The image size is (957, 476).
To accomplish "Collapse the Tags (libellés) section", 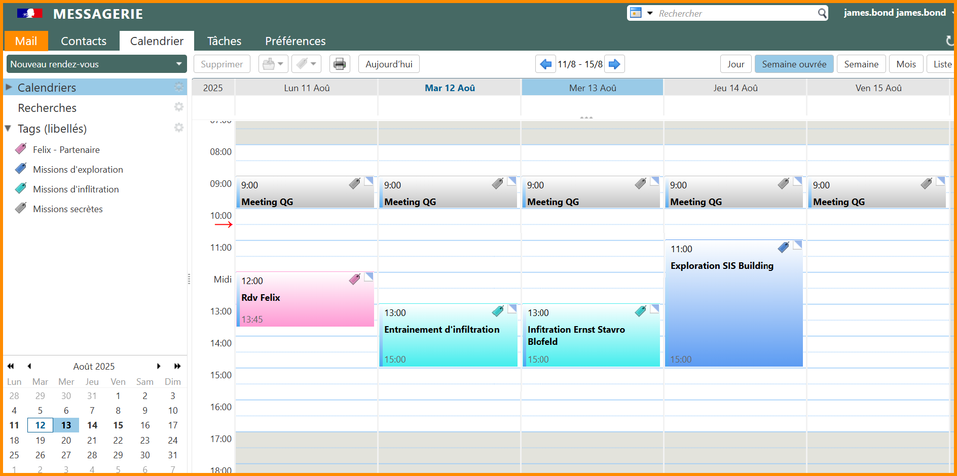I will pyautogui.click(x=8, y=129).
